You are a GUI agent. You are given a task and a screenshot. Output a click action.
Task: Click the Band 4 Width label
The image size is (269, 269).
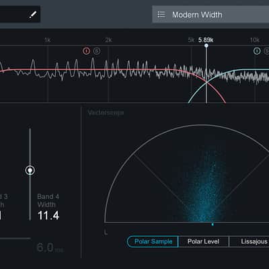coord(48,200)
